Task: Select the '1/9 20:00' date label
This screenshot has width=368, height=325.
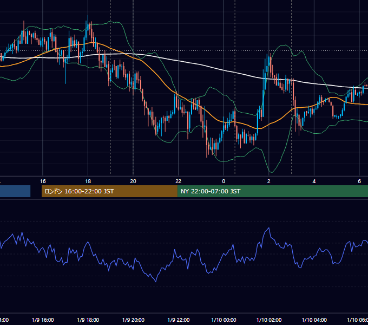Action: (133, 320)
